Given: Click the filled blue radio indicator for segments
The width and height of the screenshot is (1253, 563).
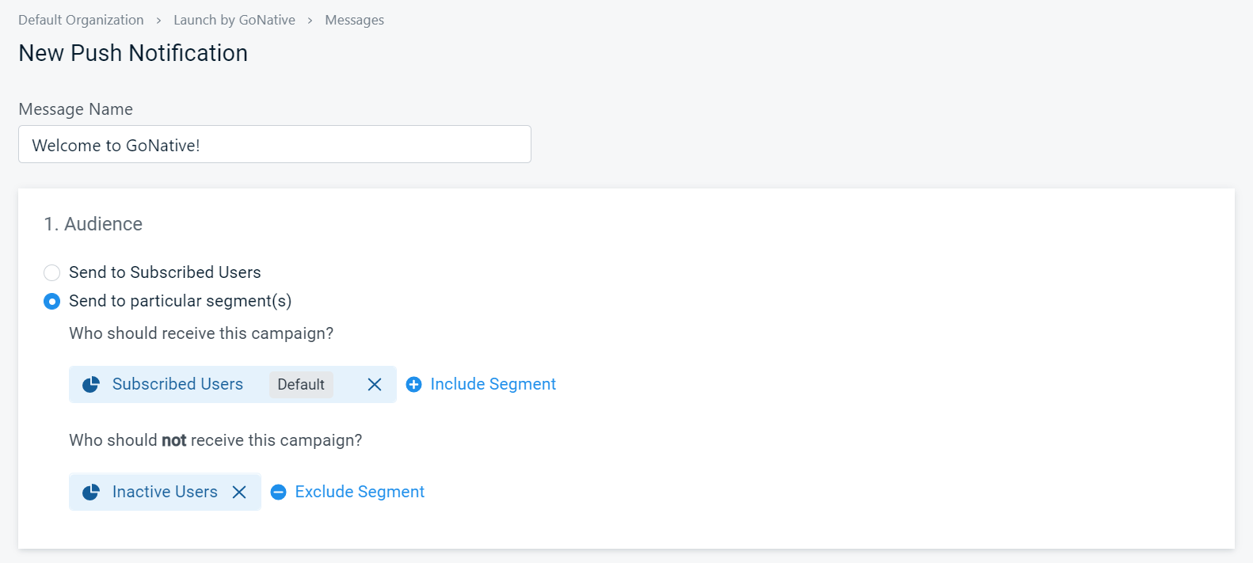Looking at the screenshot, I should 51,301.
